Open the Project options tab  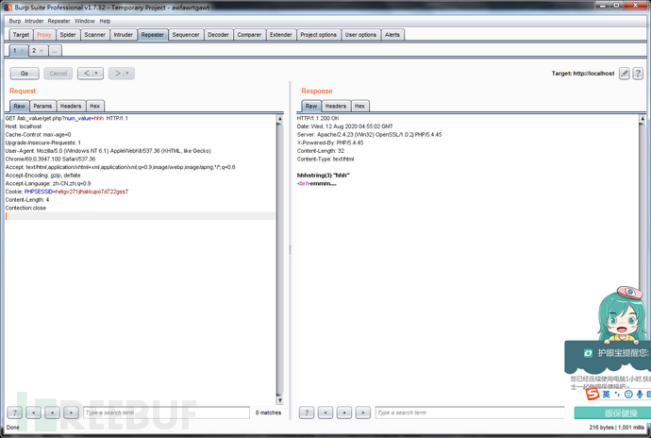tap(319, 35)
